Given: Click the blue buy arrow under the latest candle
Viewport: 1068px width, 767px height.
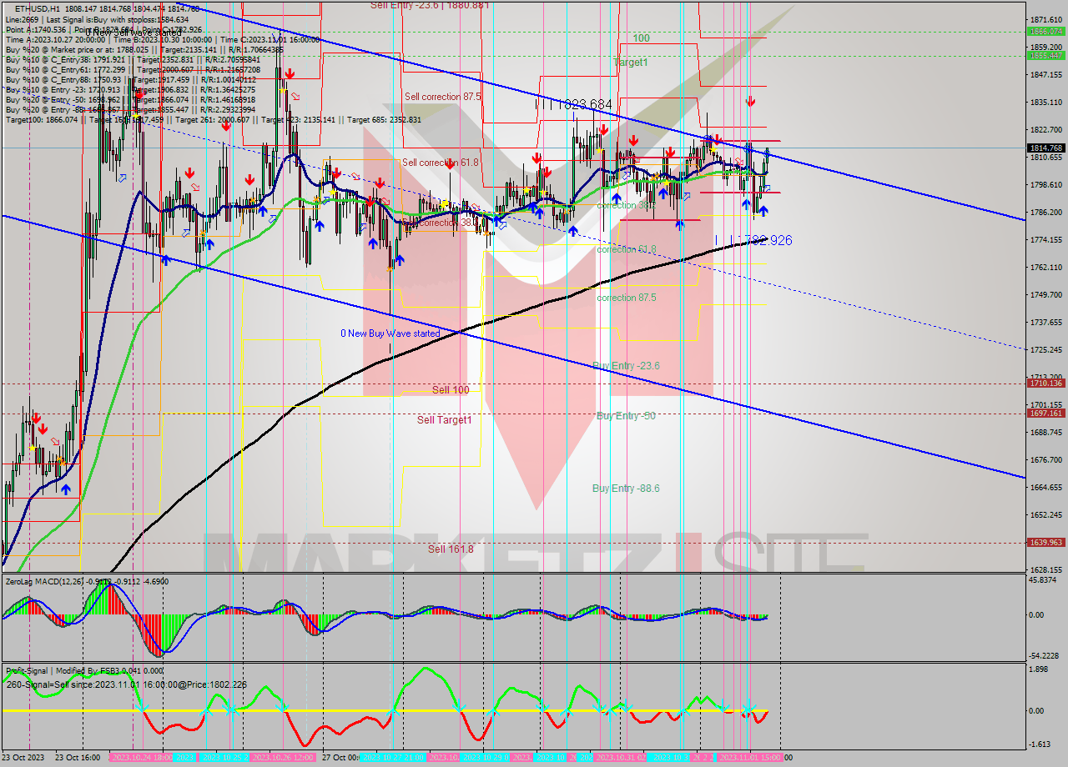Looking at the screenshot, I should [x=763, y=211].
